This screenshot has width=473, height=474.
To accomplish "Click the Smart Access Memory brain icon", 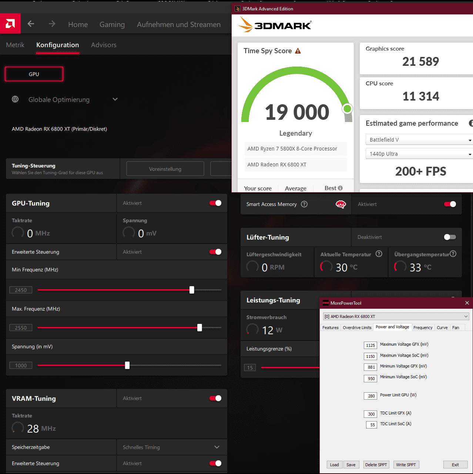I will pos(341,204).
